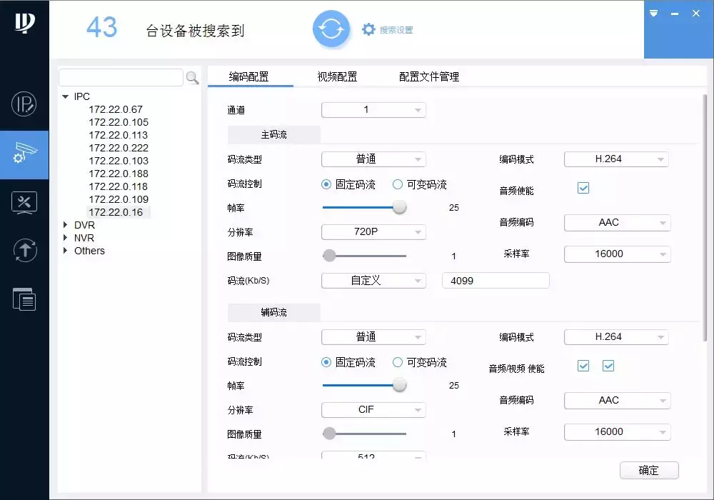Switch to 视频配置 tab
The width and height of the screenshot is (714, 500).
pyautogui.click(x=337, y=76)
